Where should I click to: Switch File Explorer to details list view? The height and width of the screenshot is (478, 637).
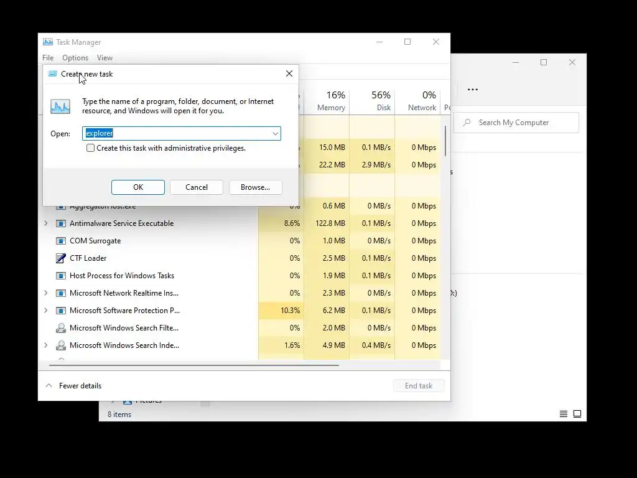(564, 414)
